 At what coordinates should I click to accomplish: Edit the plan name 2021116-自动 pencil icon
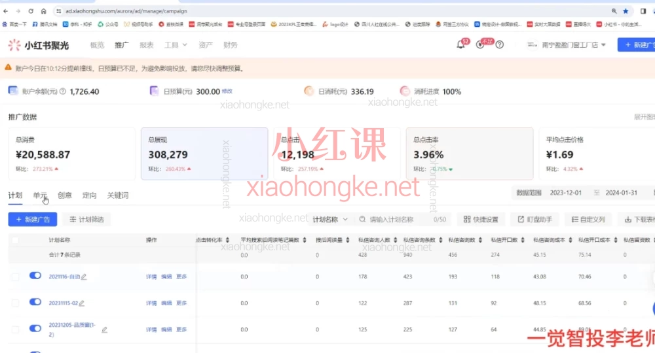tap(84, 277)
